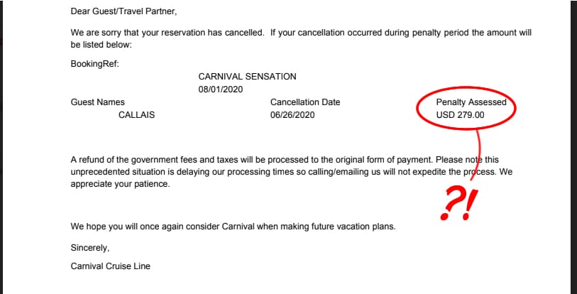Click the red question mark annotation
The width and height of the screenshot is (577, 294).
click(451, 202)
